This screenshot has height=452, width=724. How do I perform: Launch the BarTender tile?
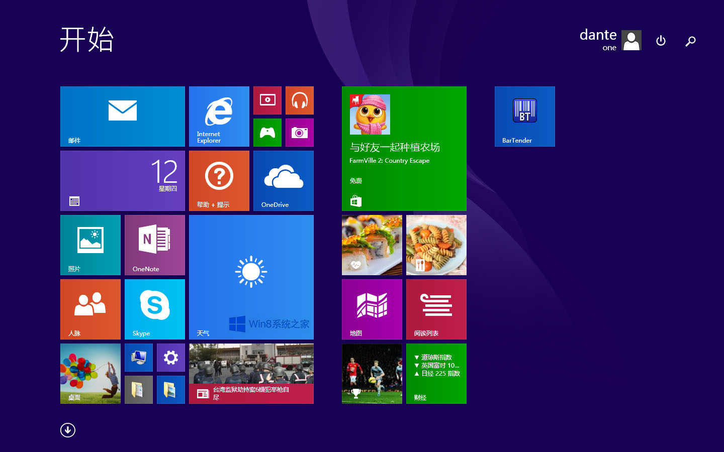[x=525, y=117]
